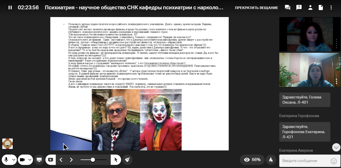This screenshot has height=168, width=341.
Task: Click the Joker photo on the slide
Action: (161, 120)
